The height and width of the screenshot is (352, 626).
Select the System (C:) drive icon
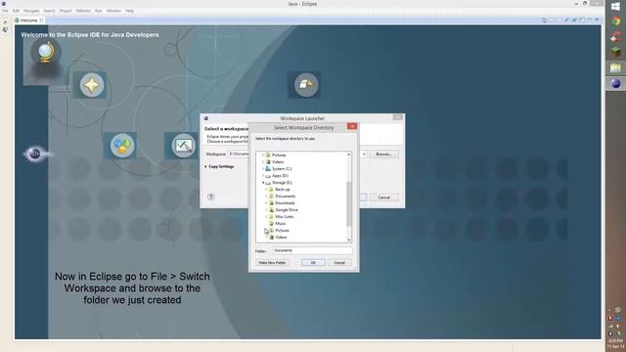268,169
